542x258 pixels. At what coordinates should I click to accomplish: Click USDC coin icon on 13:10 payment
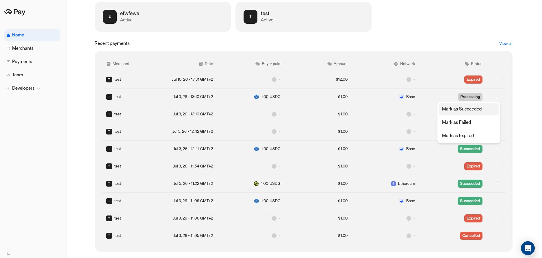257,97
